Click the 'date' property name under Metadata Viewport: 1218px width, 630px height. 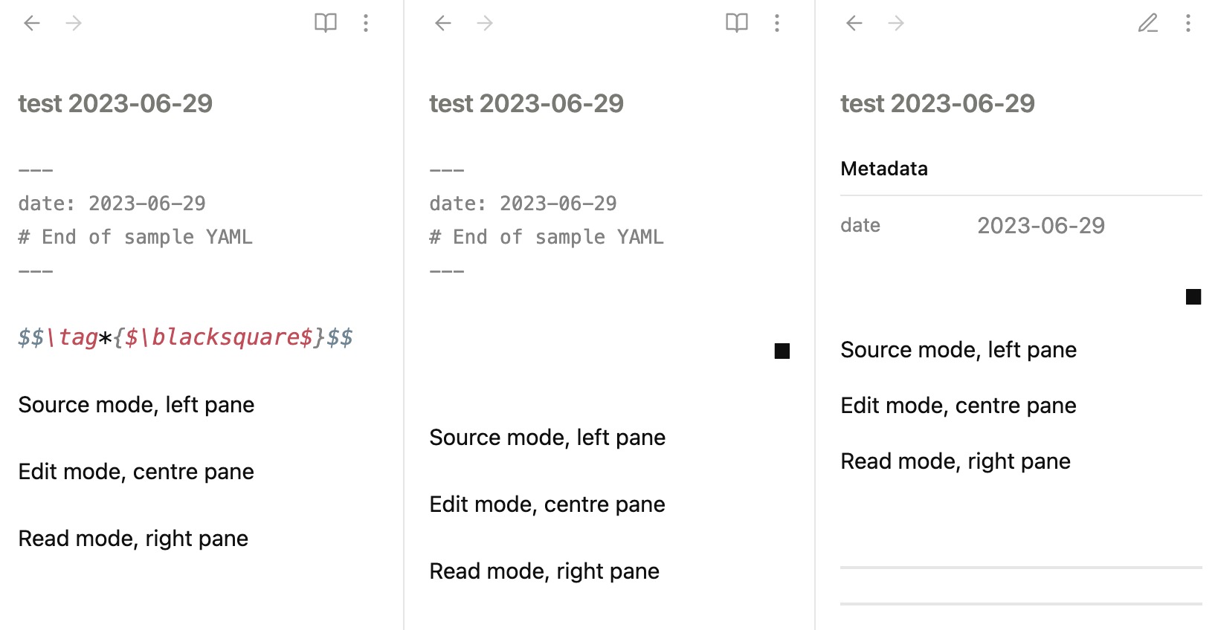860,225
